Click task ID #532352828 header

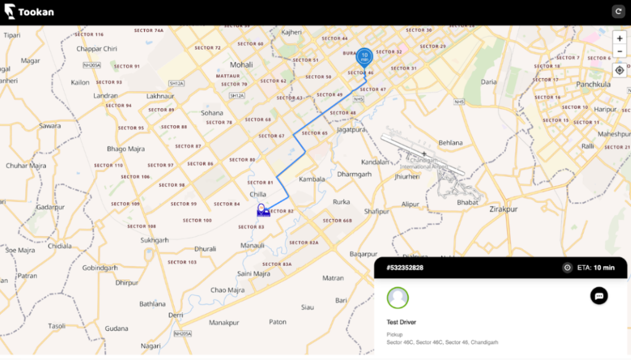(x=405, y=268)
